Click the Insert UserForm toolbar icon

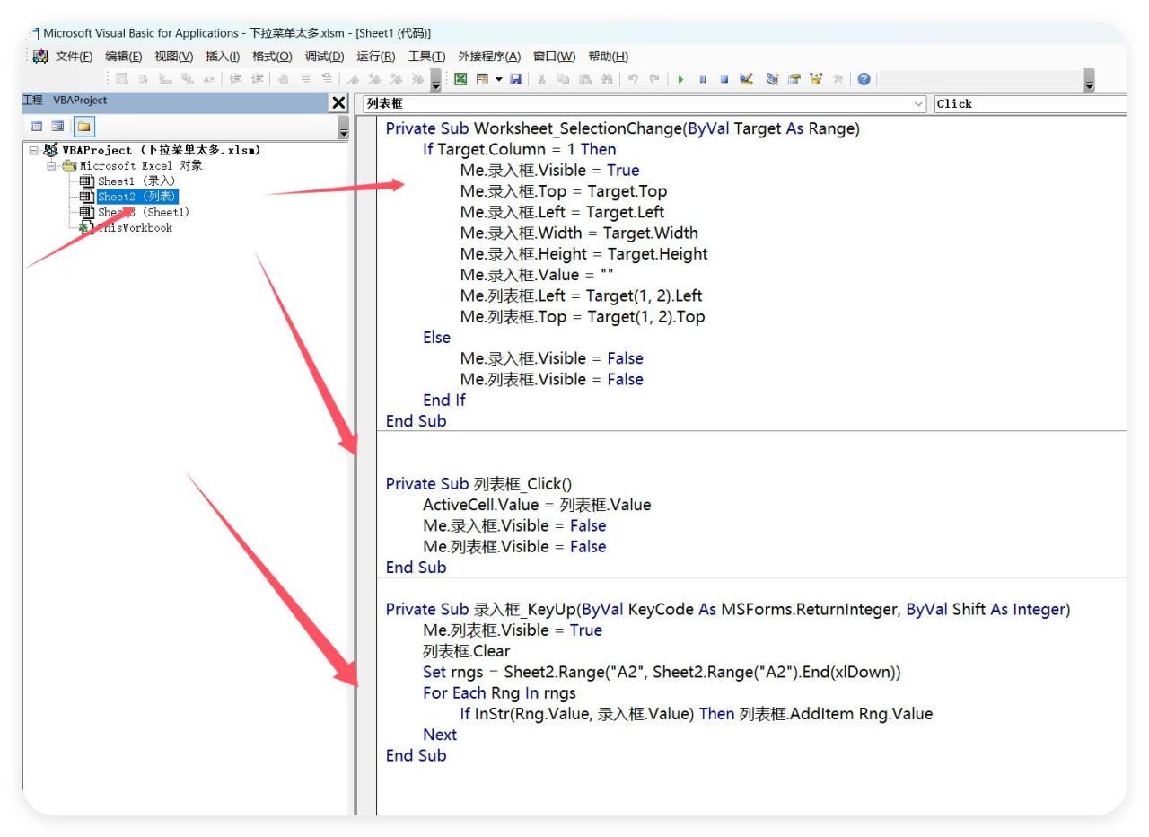(x=481, y=79)
